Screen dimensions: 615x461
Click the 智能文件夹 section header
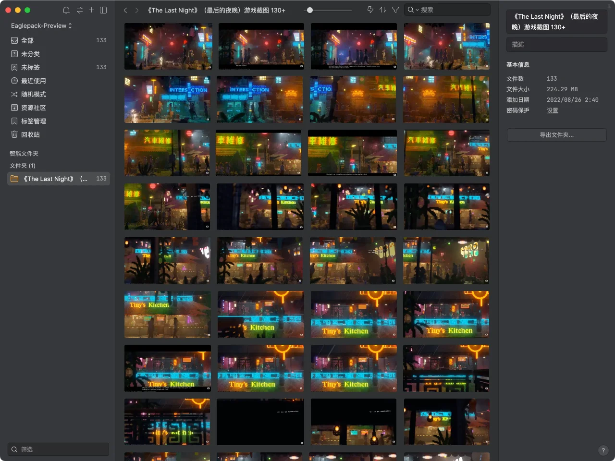pyautogui.click(x=24, y=154)
